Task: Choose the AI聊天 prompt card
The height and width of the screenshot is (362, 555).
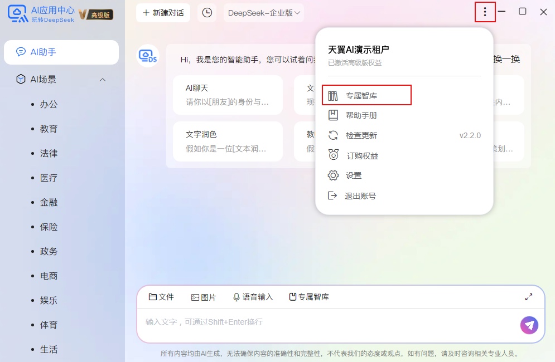Action: 228,95
